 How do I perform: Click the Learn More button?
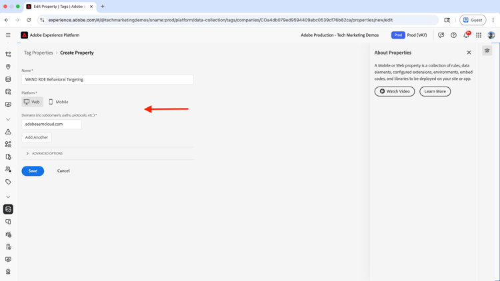click(435, 91)
